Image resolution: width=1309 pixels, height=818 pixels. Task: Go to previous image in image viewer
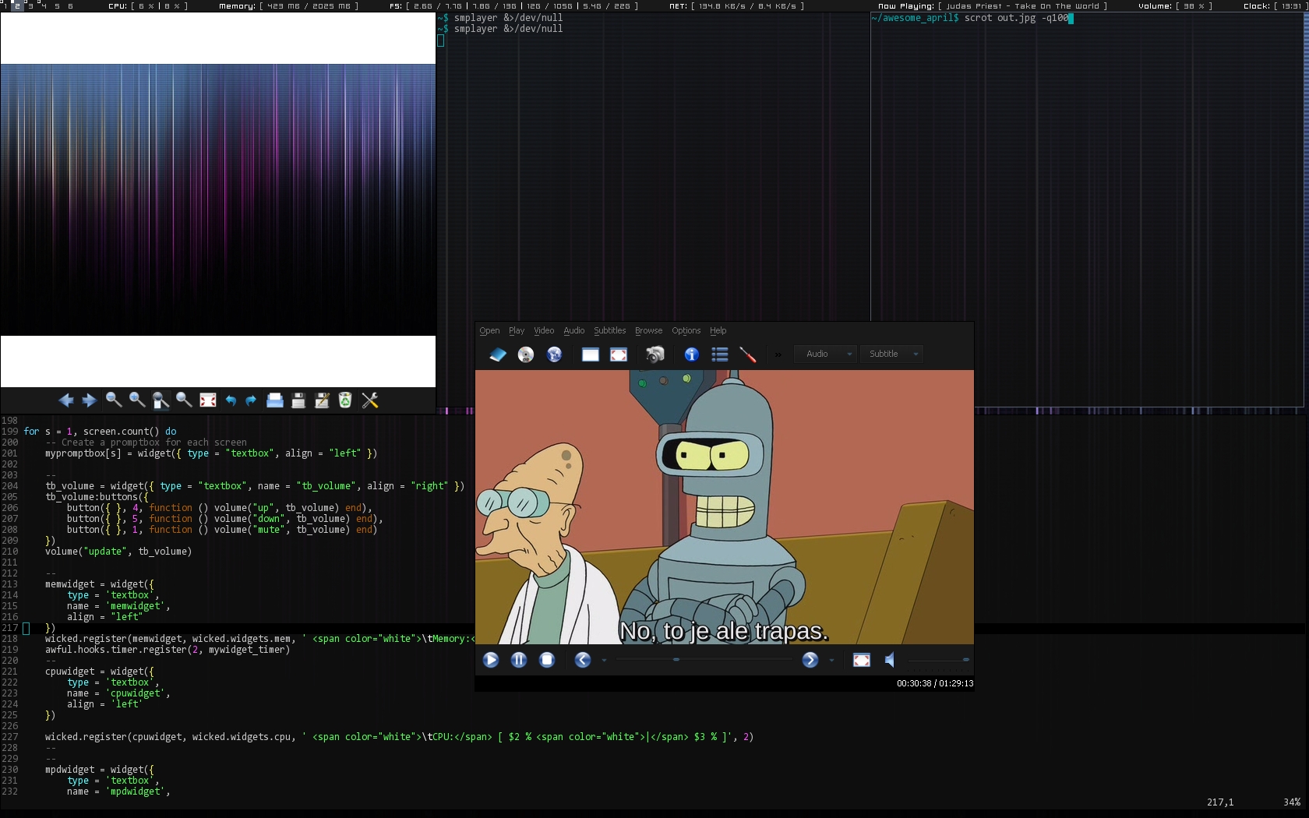[x=65, y=400]
